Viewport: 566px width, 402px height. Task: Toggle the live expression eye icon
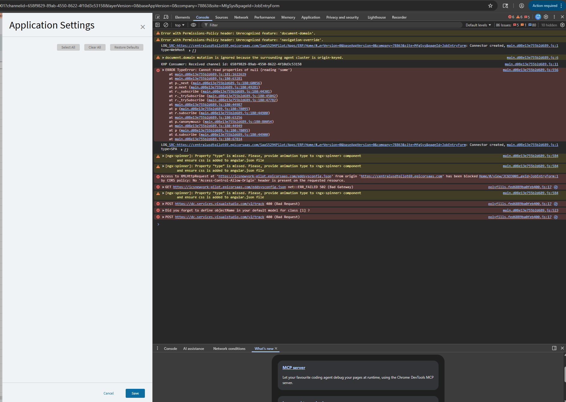[193, 25]
